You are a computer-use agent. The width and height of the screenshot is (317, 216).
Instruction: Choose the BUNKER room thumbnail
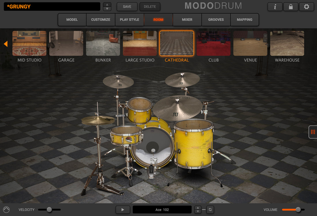[x=103, y=43]
